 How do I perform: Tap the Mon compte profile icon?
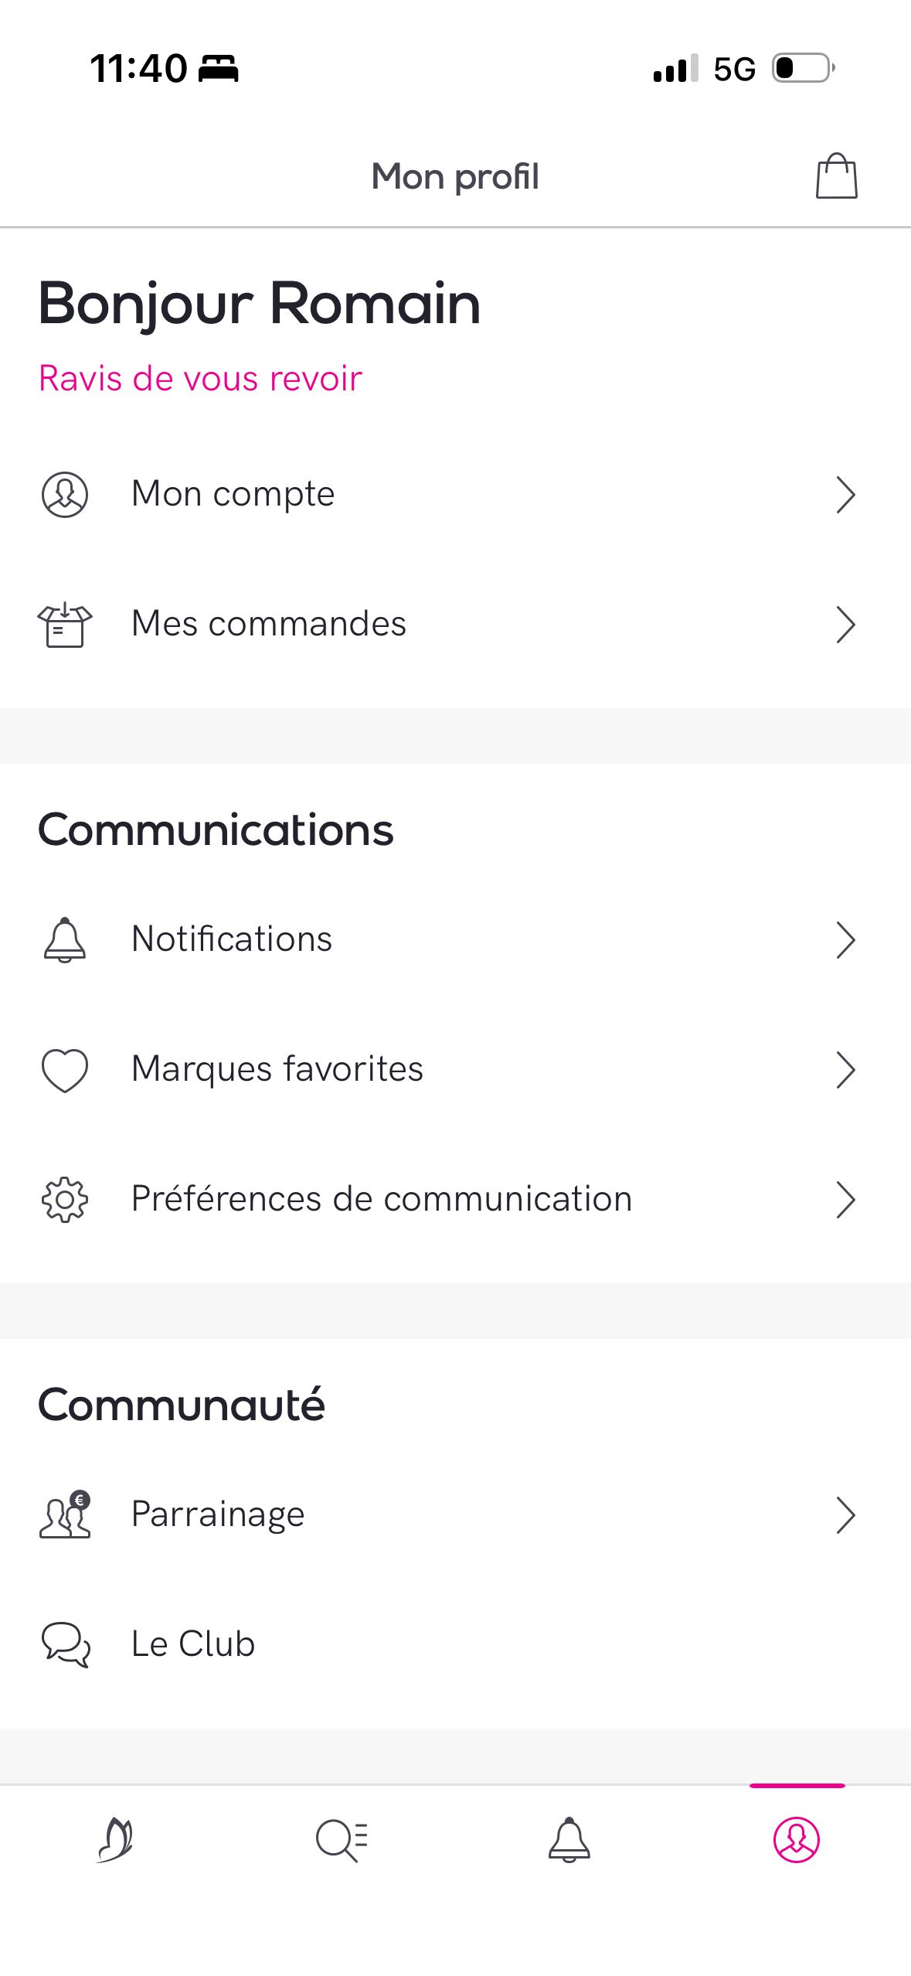[x=65, y=495]
